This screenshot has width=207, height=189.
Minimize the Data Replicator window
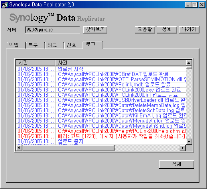pyautogui.click(x=188, y=5)
